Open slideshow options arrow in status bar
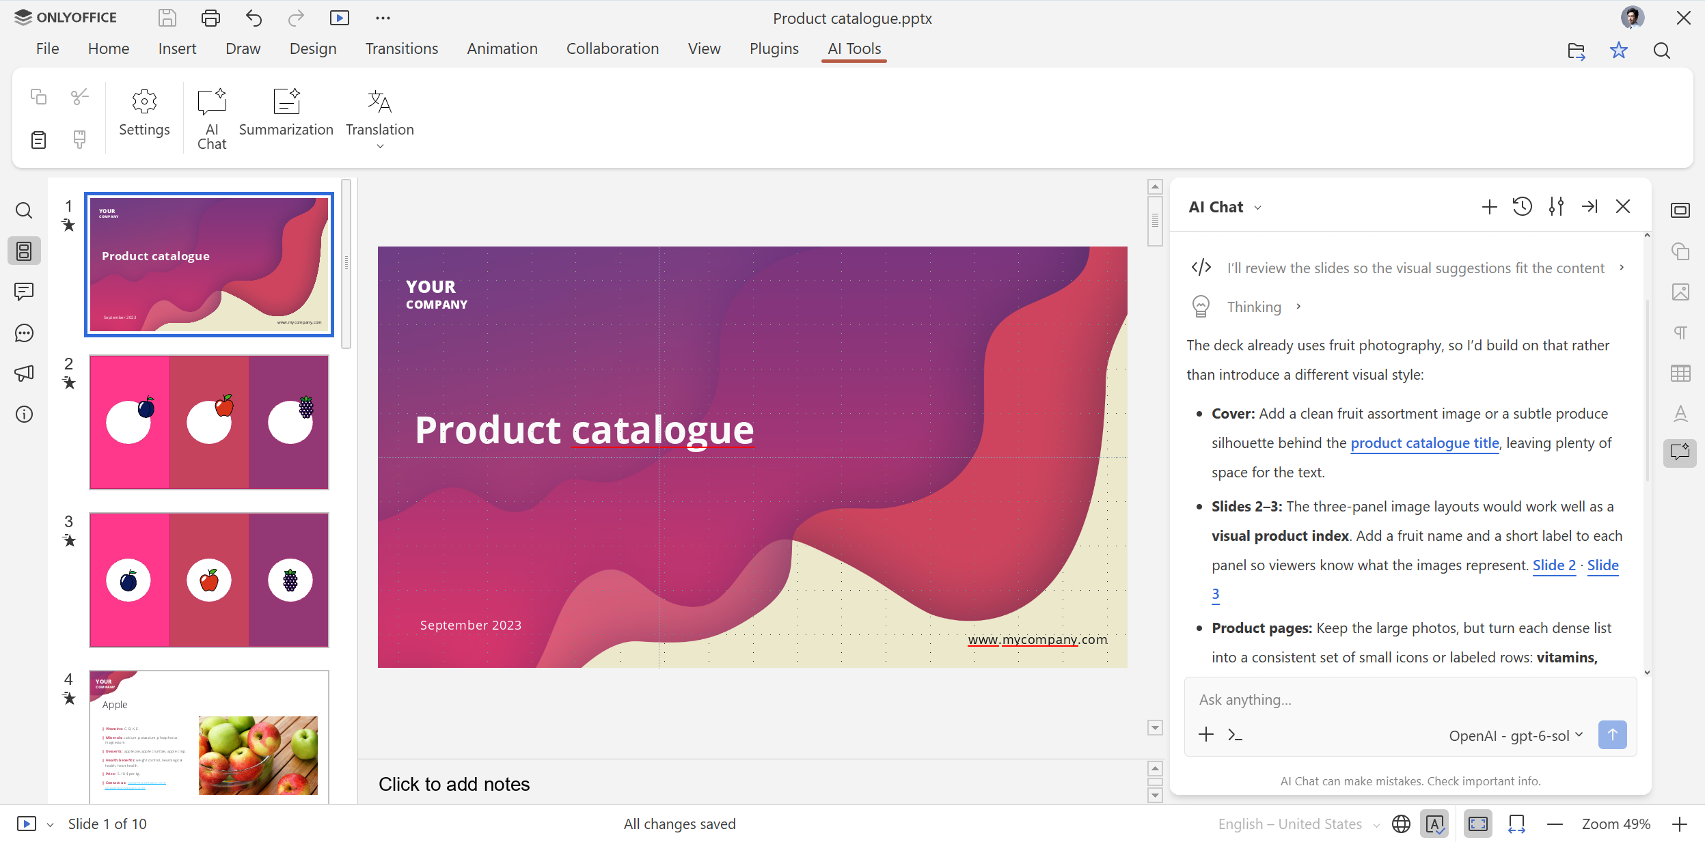 [x=50, y=825]
